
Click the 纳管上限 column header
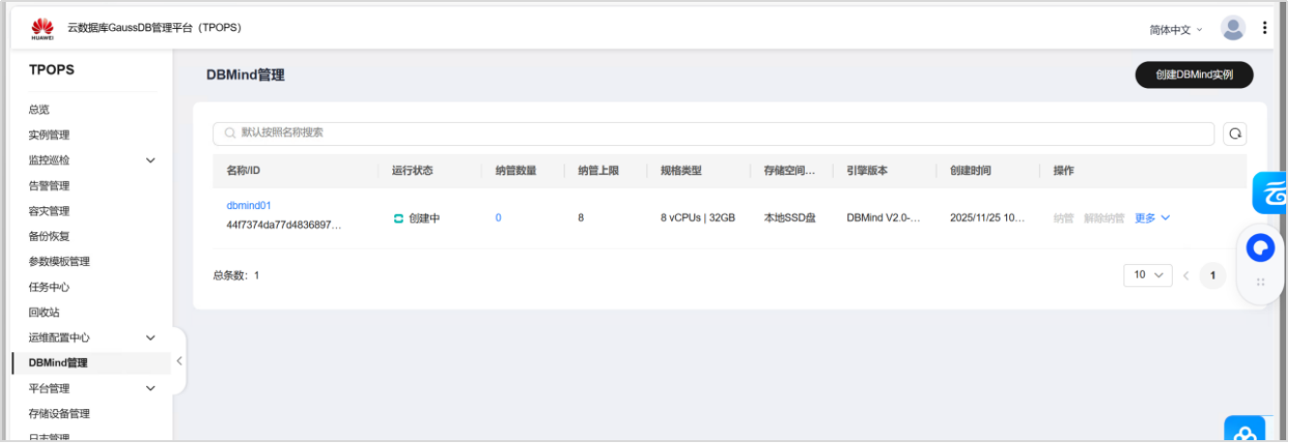point(598,171)
